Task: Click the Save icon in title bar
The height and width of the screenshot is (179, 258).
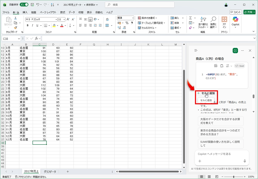Action: pyautogui.click(x=32, y=5)
